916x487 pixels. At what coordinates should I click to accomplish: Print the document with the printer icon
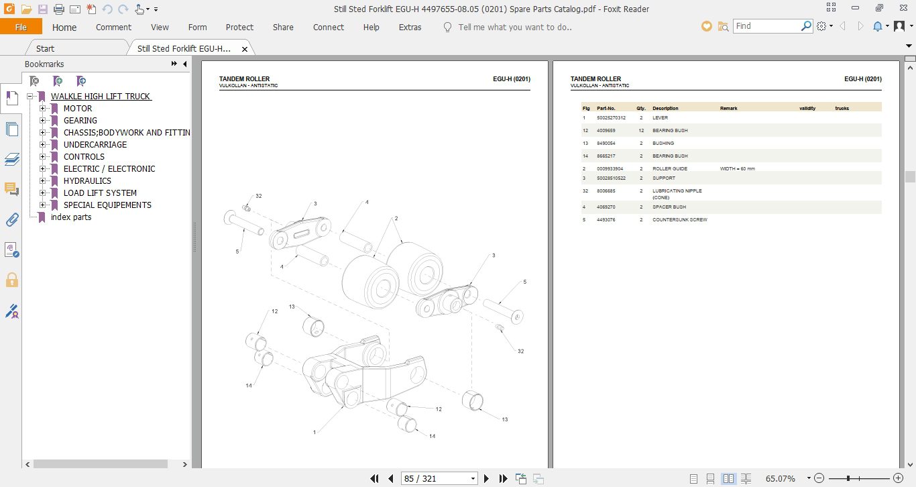[59, 9]
